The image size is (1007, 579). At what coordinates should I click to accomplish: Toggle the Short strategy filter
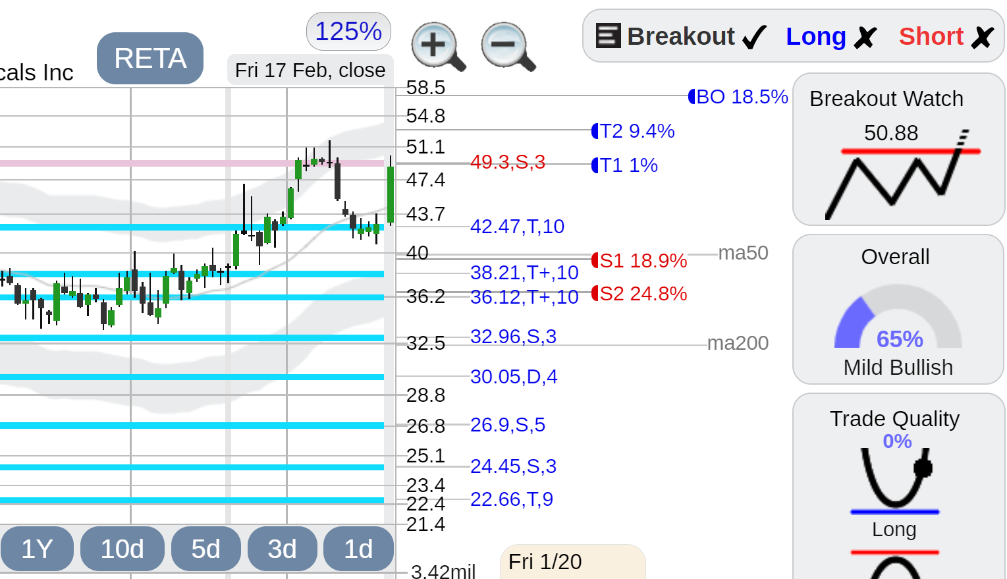click(946, 37)
